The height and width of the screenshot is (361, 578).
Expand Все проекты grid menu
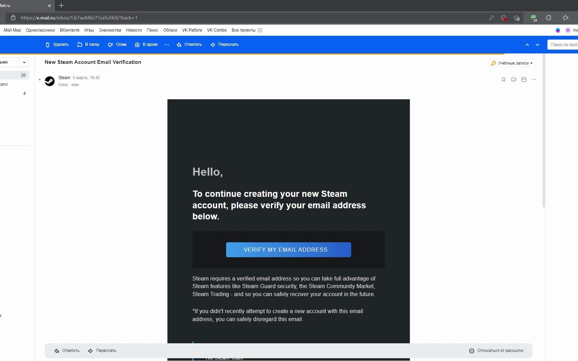coord(247,30)
